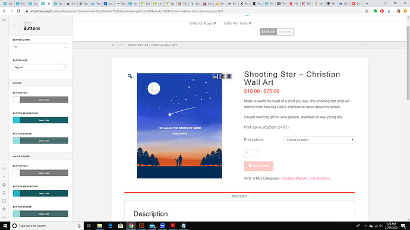Select the first product thumbnail image
This screenshot has width=410, height=230.
click(x=215, y=76)
